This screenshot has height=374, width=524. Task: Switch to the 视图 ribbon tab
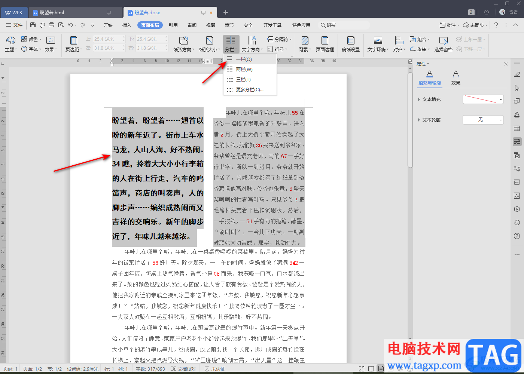click(x=211, y=25)
